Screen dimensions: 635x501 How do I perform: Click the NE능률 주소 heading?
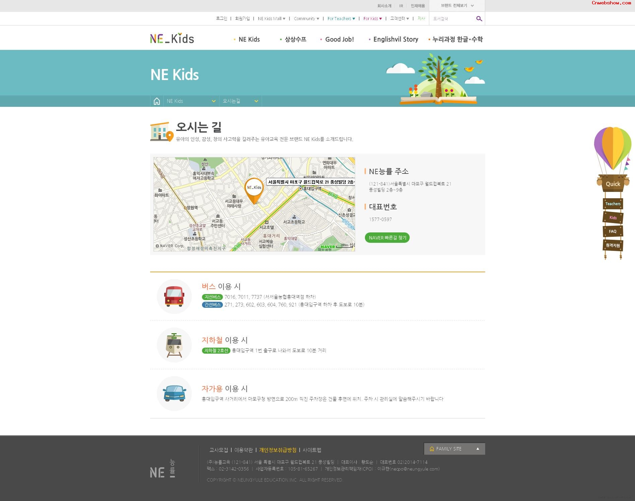click(389, 171)
